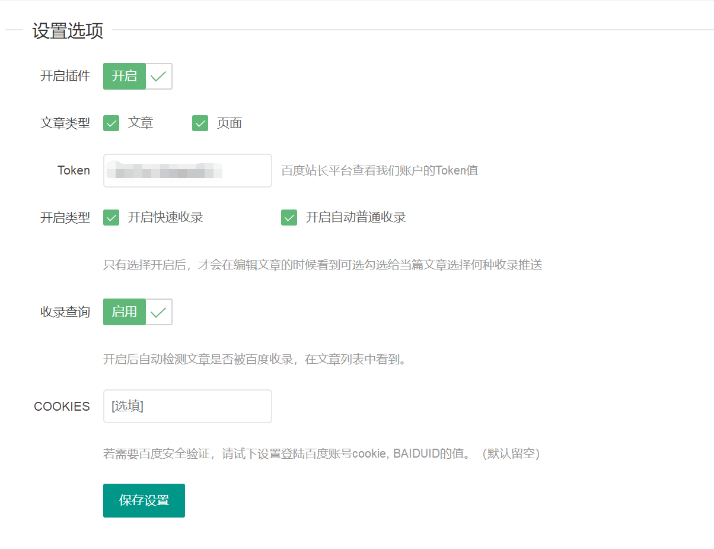Click inside the Token input field
714x549 pixels.
[x=187, y=170]
